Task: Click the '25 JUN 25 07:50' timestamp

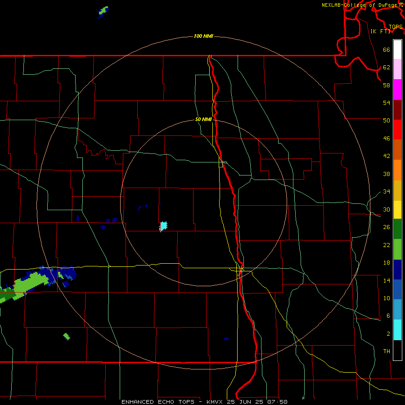Action: click(257, 402)
